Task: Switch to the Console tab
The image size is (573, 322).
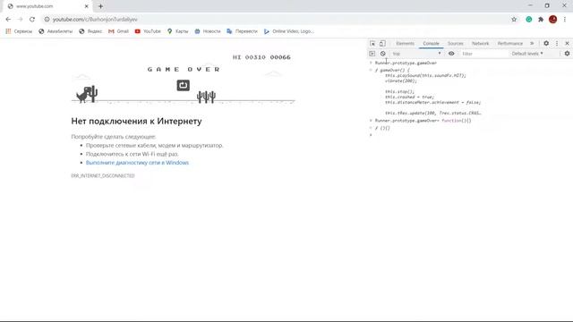Action: (431, 44)
